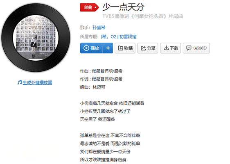Click the music note beside 生成外链播放器

click(x=20, y=82)
